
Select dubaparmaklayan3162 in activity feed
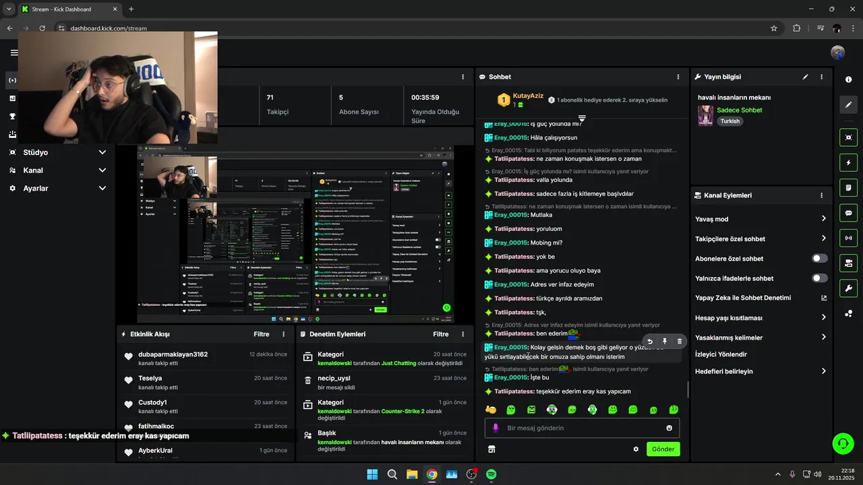point(173,354)
